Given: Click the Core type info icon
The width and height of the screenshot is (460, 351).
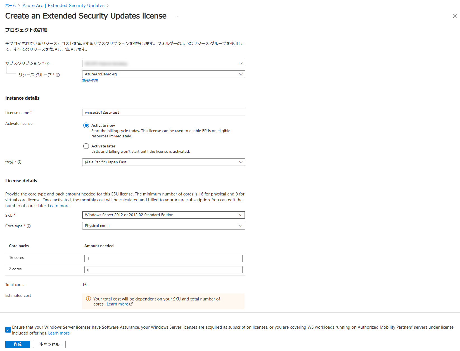Looking at the screenshot, I should pos(29,226).
